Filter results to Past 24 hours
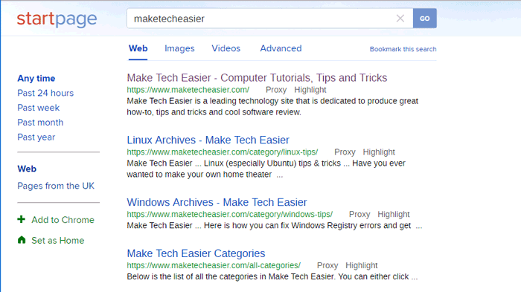 (45, 93)
